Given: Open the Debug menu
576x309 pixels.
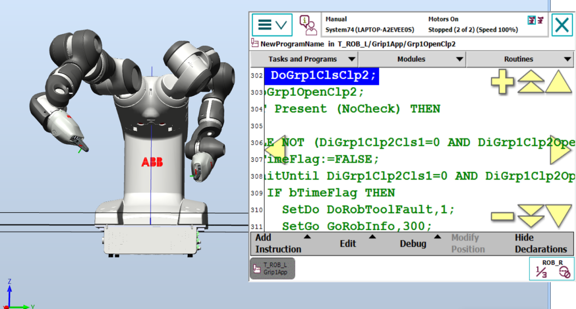Looking at the screenshot, I should 414,243.
